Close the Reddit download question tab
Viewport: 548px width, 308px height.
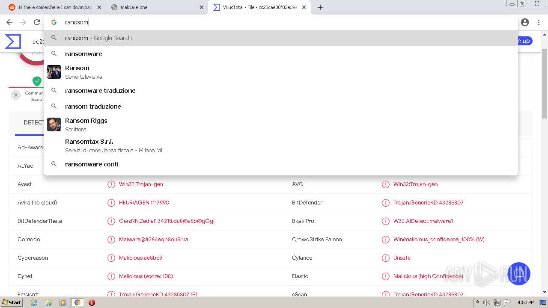[x=99, y=7]
